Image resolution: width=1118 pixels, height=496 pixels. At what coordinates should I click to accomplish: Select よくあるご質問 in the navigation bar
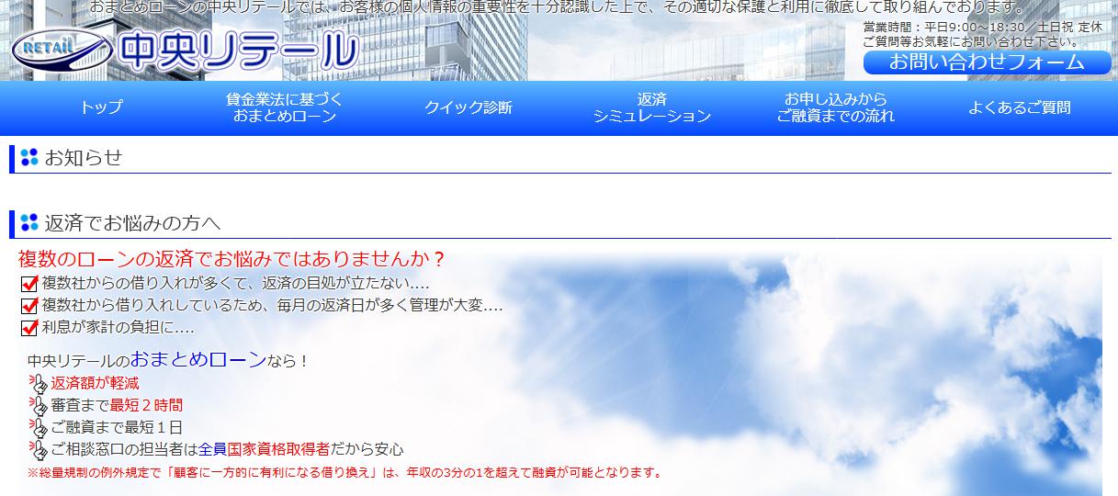point(1019,107)
